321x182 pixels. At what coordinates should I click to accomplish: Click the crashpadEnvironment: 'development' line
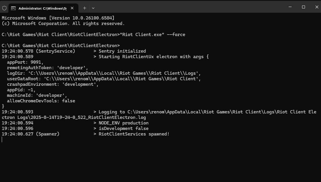53,84
